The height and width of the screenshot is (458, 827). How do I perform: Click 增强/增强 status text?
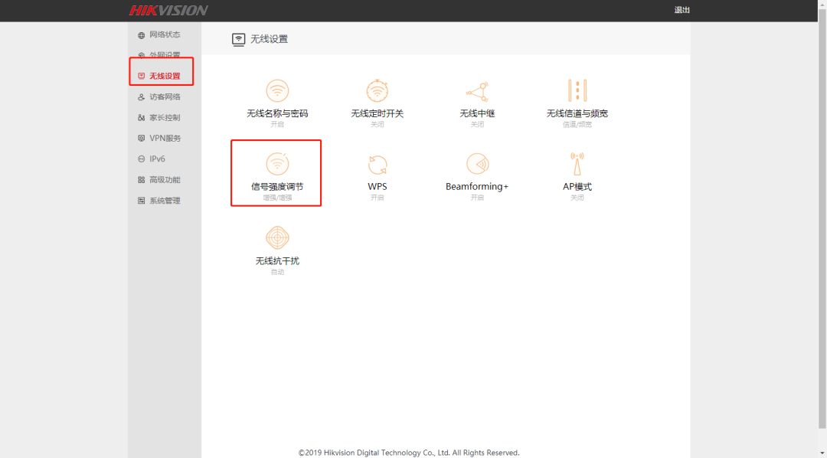(277, 198)
